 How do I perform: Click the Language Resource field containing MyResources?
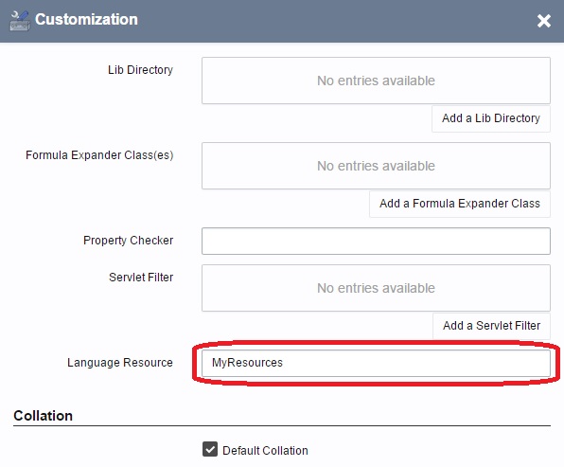[x=376, y=363]
